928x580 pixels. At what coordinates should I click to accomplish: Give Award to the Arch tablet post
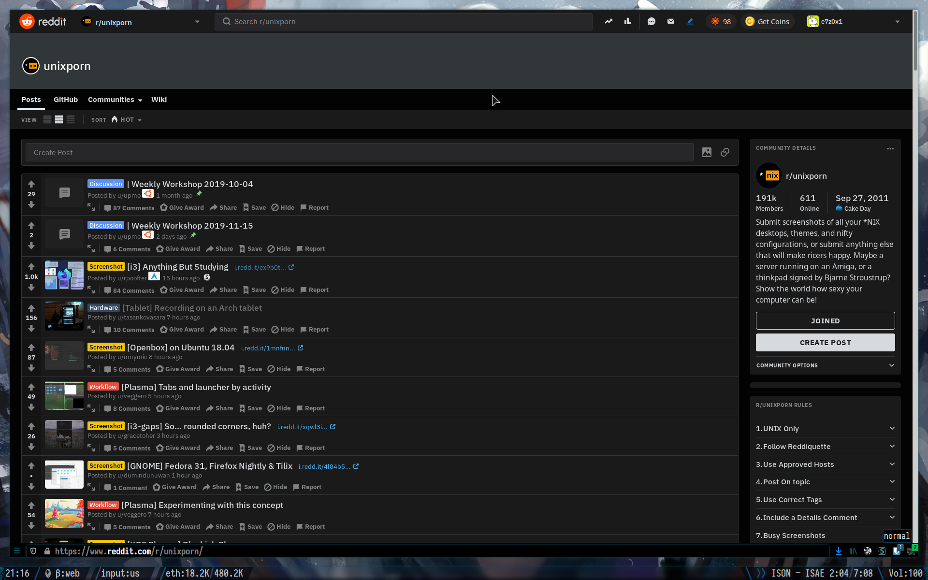(182, 330)
